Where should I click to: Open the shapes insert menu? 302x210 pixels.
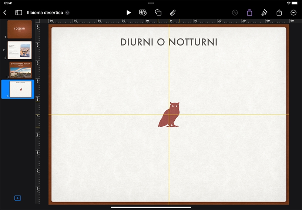tap(158, 13)
